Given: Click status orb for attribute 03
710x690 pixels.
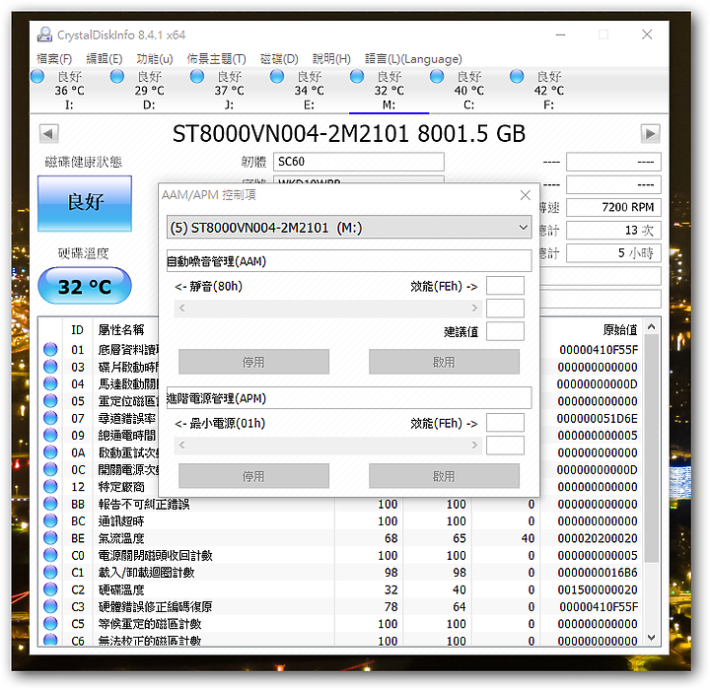Looking at the screenshot, I should [50, 367].
